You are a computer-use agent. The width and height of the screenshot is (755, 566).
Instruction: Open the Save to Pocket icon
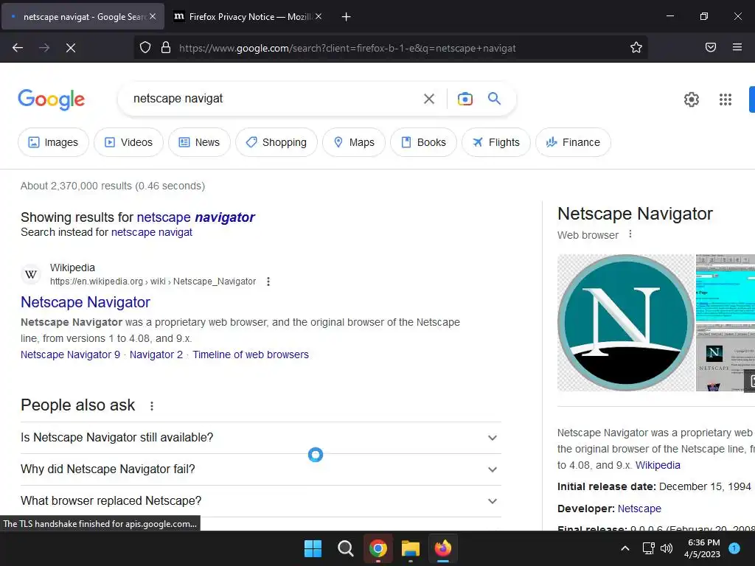click(711, 48)
